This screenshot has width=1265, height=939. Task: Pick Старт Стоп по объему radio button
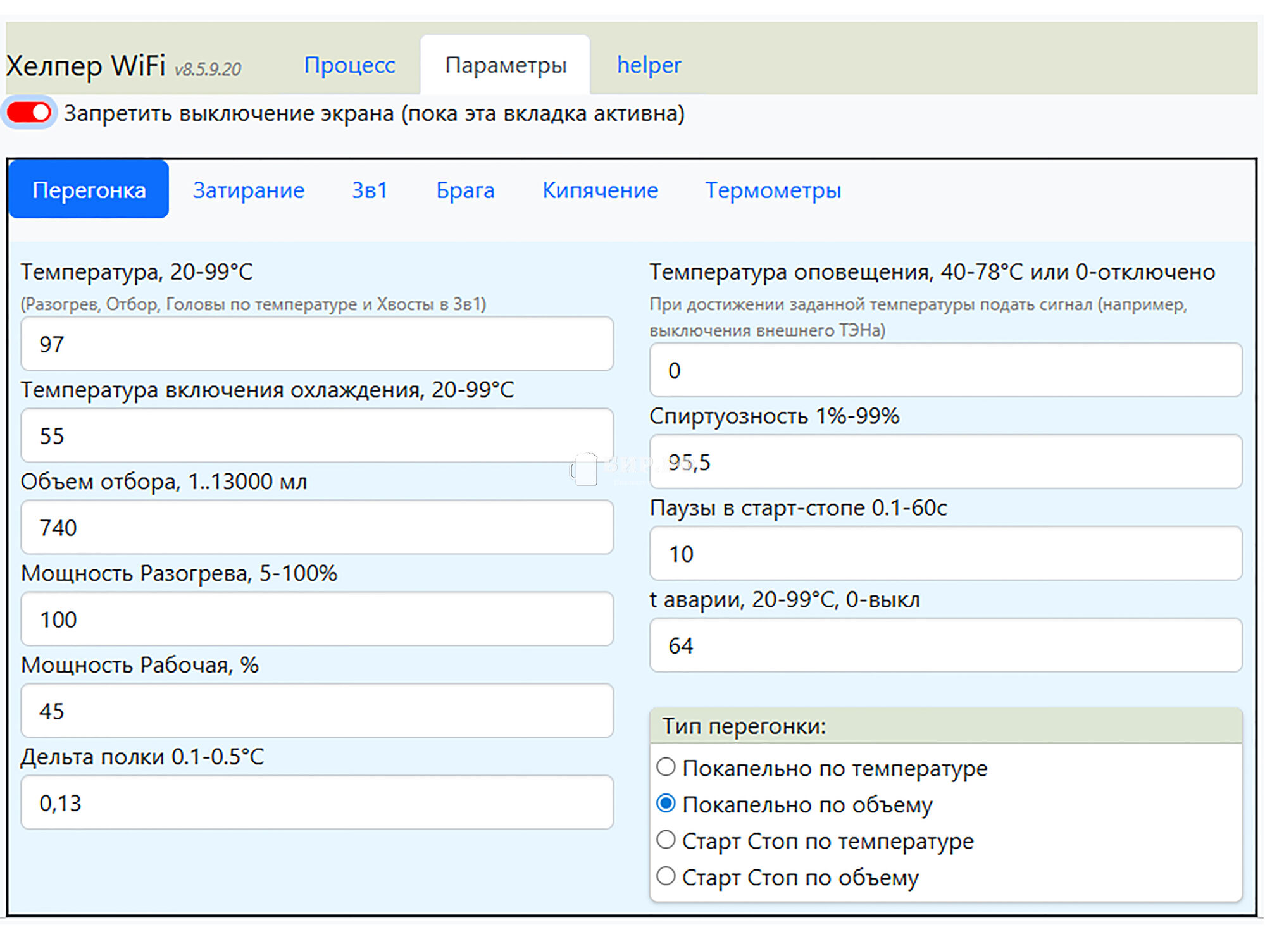click(666, 876)
